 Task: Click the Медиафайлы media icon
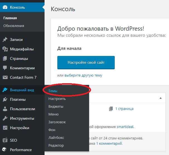click(5, 49)
